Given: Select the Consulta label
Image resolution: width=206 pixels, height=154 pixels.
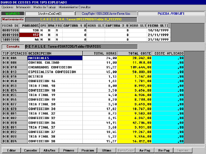Looking at the screenshot, I should point(13,46).
